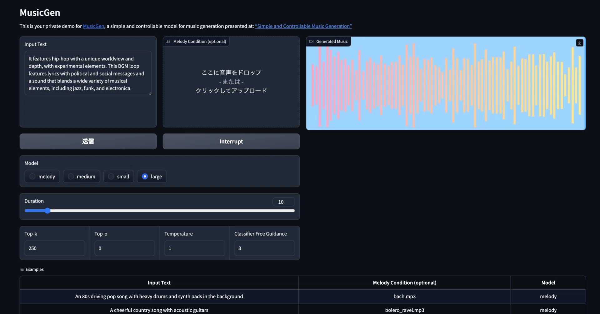
Task: Click the Examples list icon
Action: 22,269
